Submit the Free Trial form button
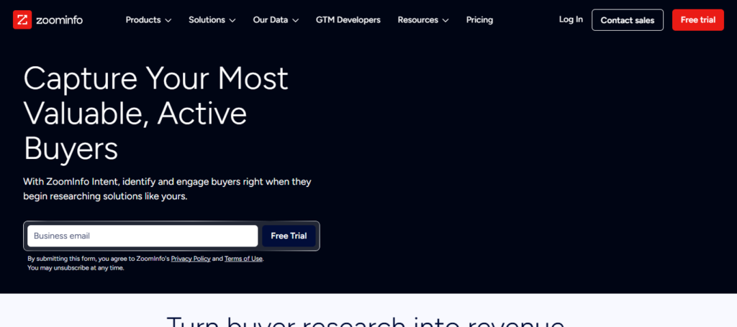 [289, 236]
